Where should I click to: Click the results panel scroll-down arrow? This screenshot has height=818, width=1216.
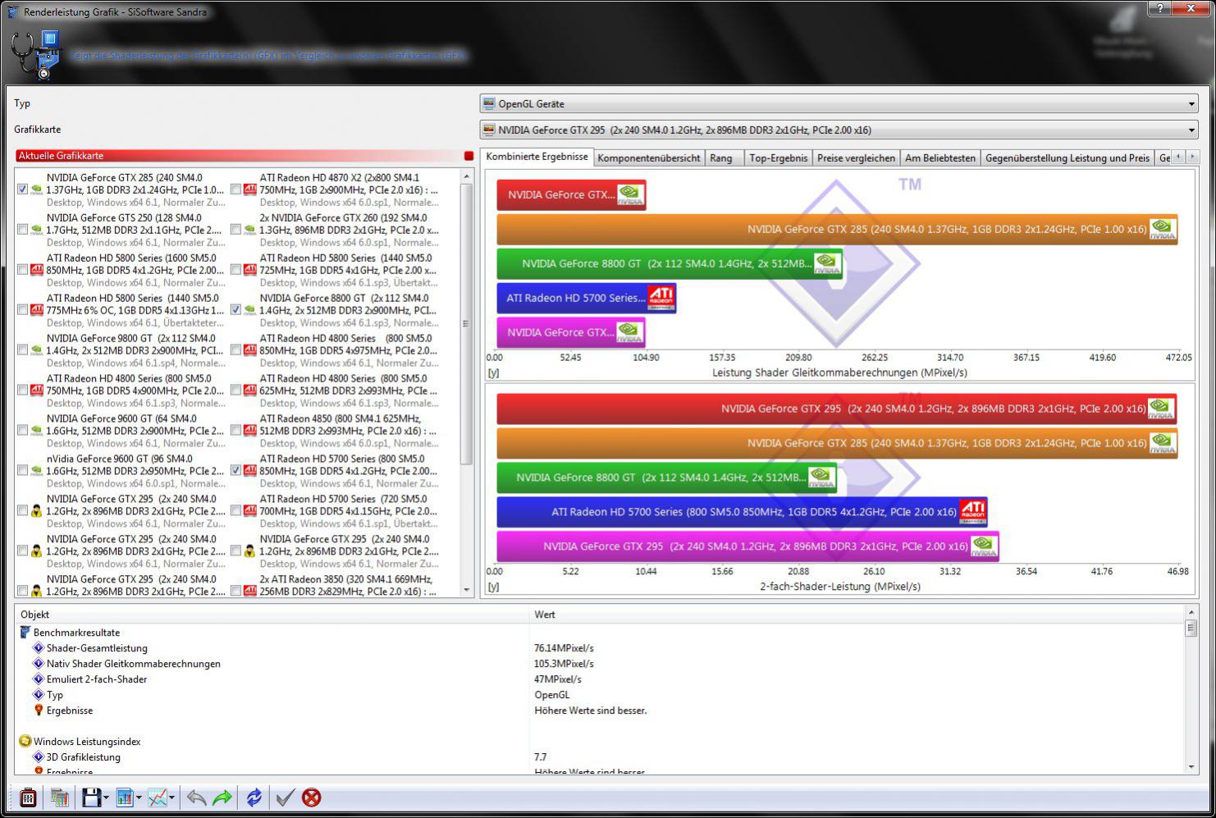(x=1191, y=767)
